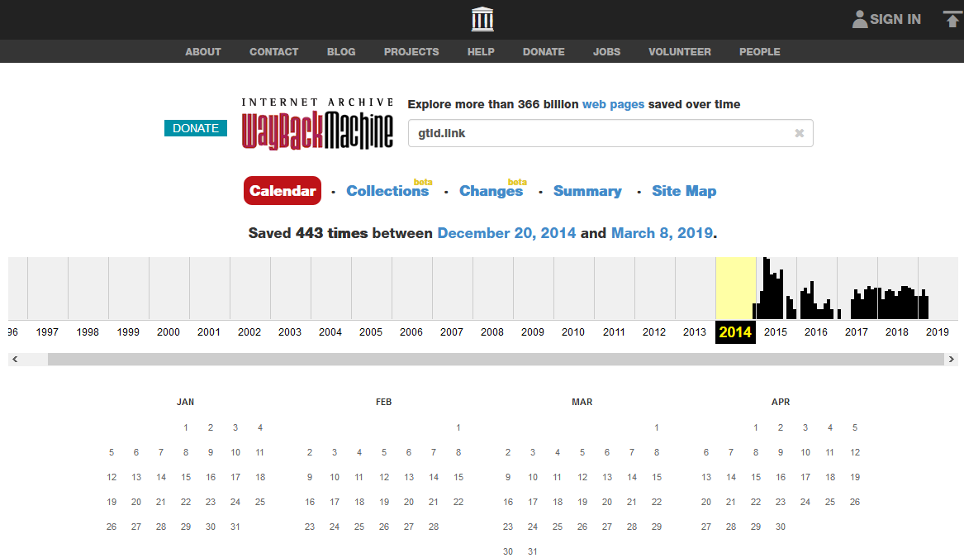This screenshot has height=558, width=964.
Task: Select year 2018 on the timeline
Action: 897,332
